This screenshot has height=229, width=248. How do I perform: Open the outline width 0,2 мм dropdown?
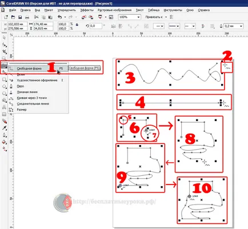[241, 26]
